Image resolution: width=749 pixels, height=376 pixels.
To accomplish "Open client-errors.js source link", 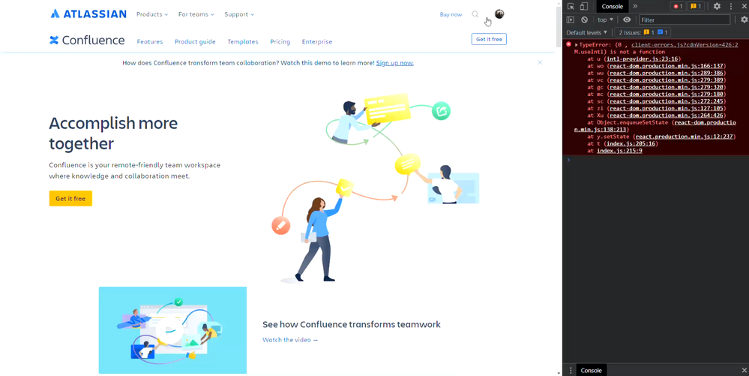I will (685, 44).
